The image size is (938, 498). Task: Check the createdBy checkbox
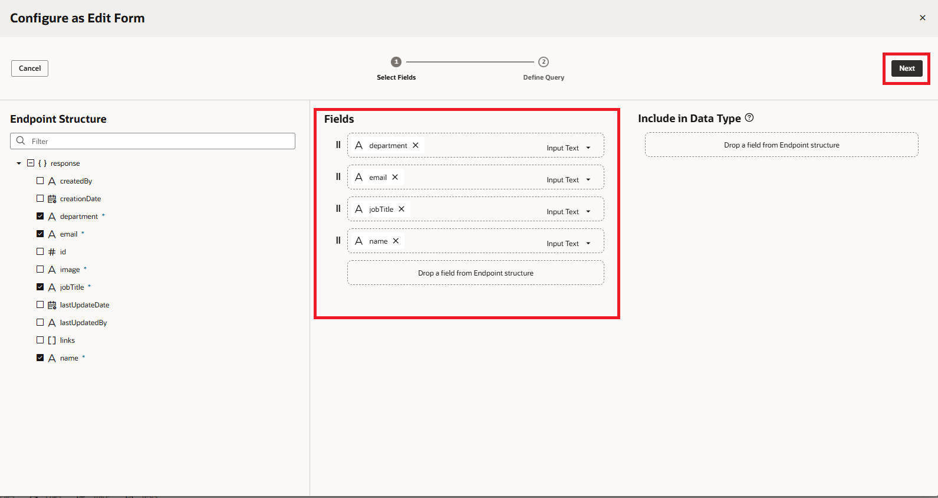pyautogui.click(x=40, y=181)
